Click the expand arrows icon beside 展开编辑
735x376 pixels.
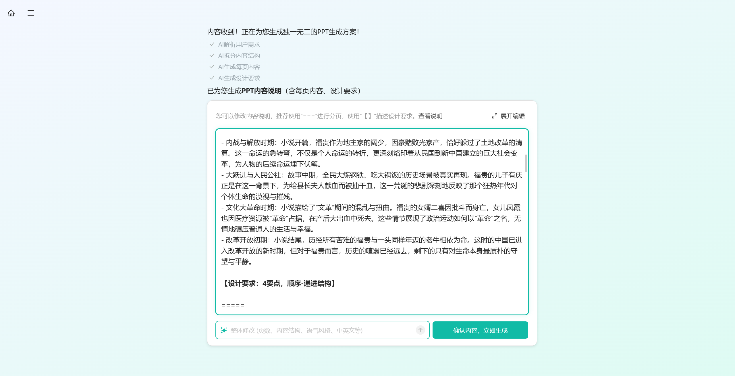494,116
